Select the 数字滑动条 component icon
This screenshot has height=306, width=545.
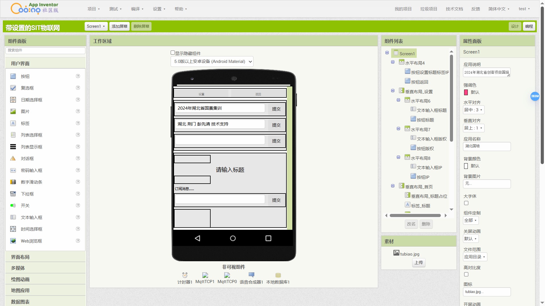[13, 182]
